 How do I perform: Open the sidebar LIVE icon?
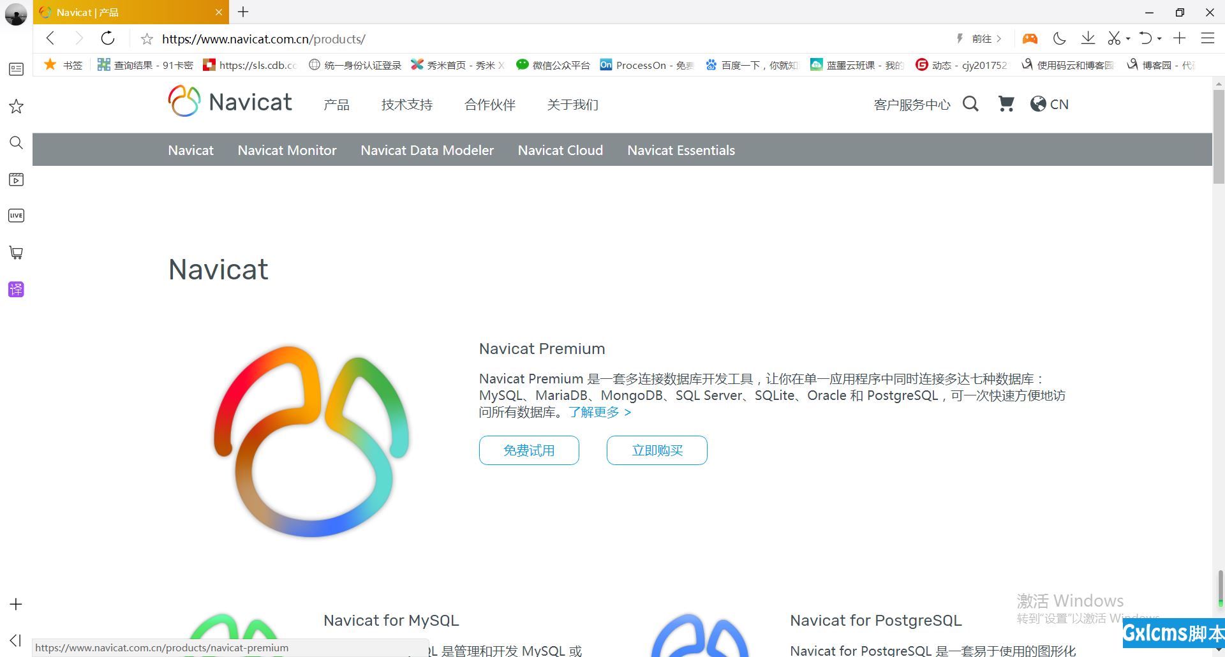point(17,216)
